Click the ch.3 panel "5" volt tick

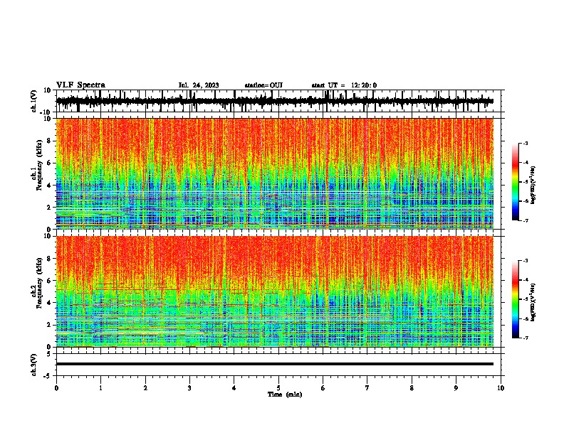(x=49, y=354)
